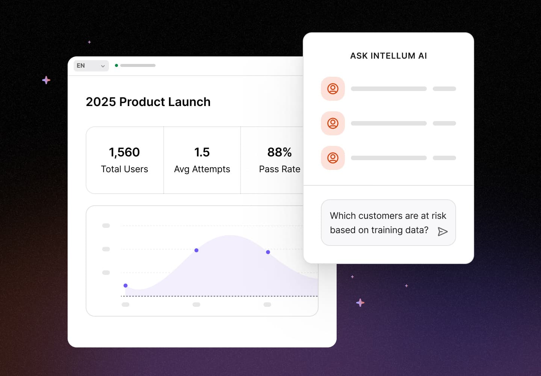The height and width of the screenshot is (376, 541).
Task: Collapse the Ask Intellum AI panel
Action: 388,56
